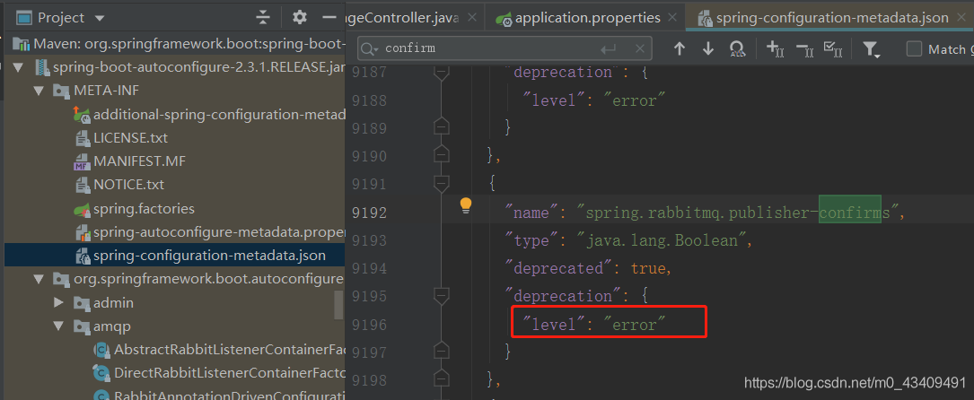Open Project panel settings gear
974x400 pixels.
[x=300, y=17]
